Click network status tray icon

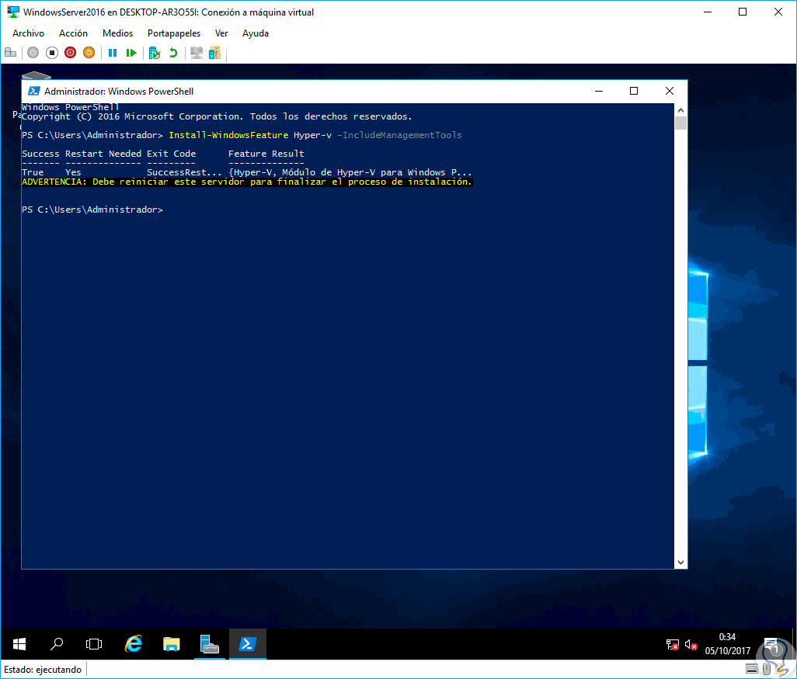click(x=672, y=644)
